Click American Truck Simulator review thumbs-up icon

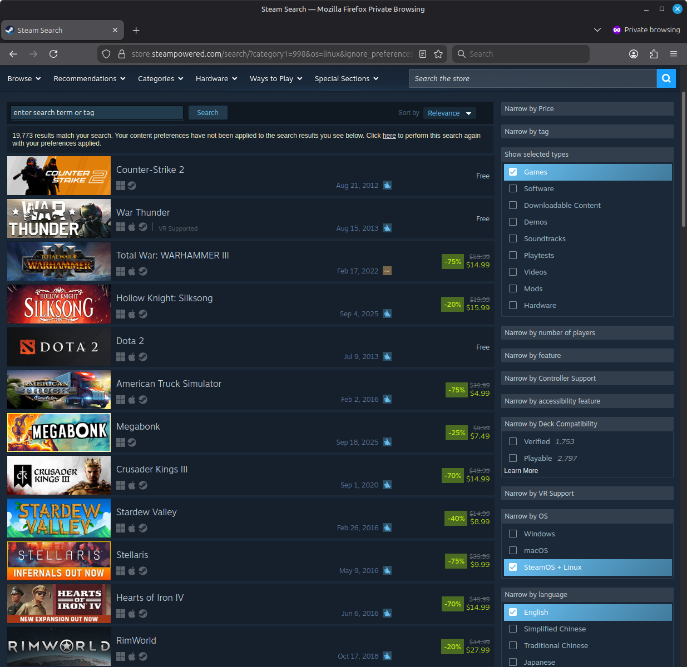tap(387, 399)
